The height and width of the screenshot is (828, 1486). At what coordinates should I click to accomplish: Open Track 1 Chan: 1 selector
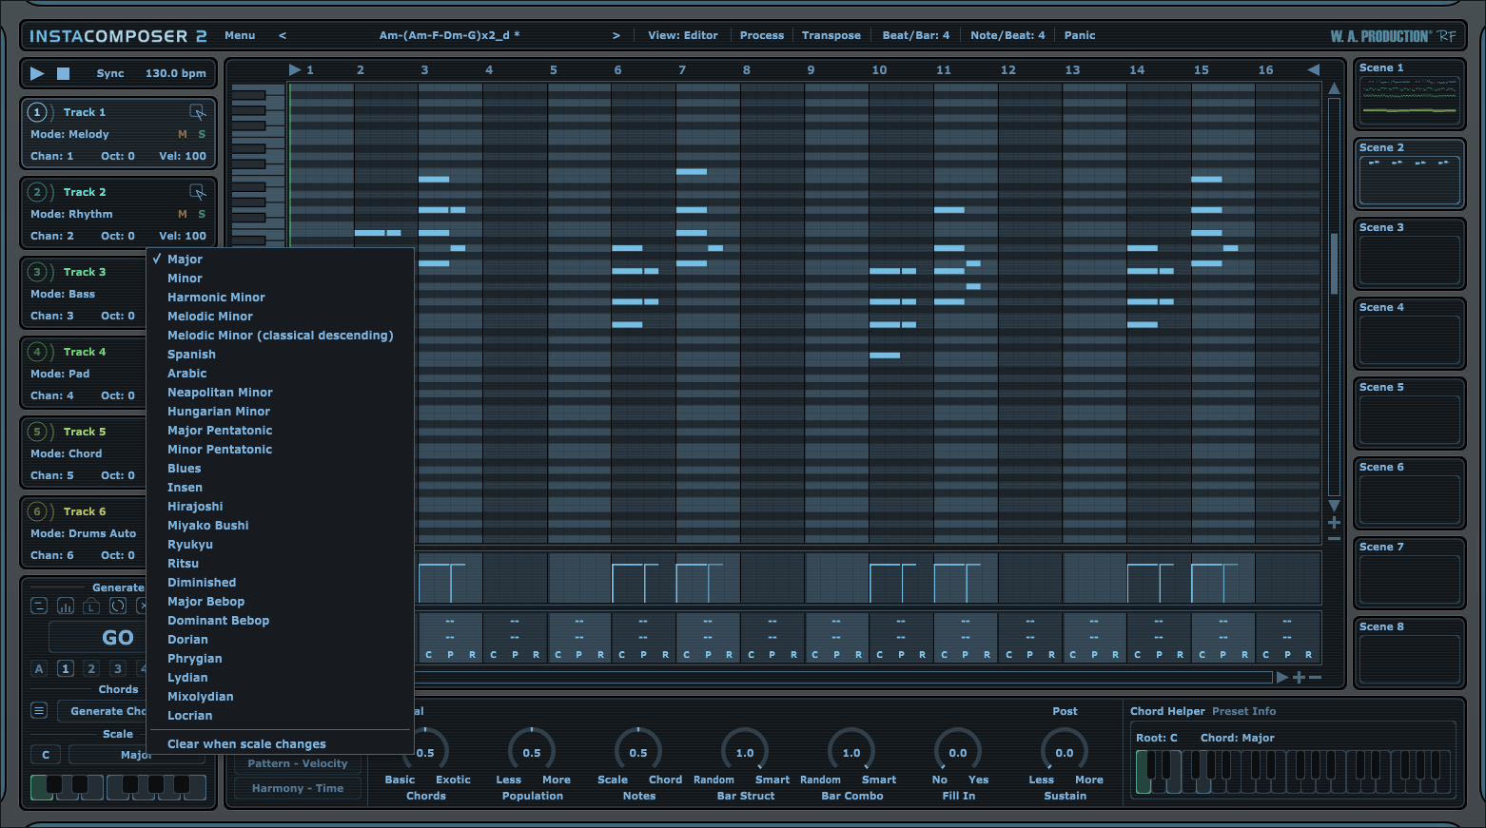click(51, 156)
